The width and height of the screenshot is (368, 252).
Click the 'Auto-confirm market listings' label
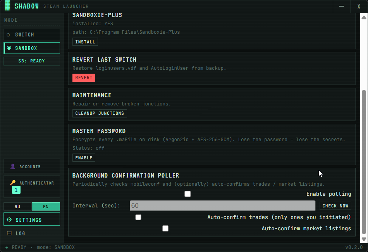pos(306,228)
